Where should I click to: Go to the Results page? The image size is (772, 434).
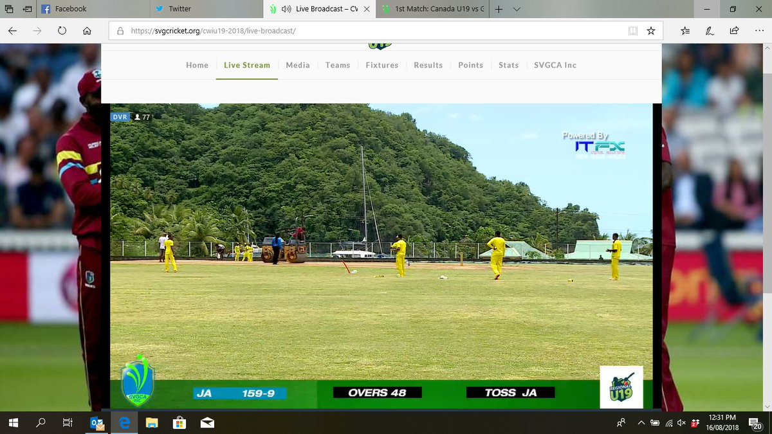pyautogui.click(x=428, y=65)
